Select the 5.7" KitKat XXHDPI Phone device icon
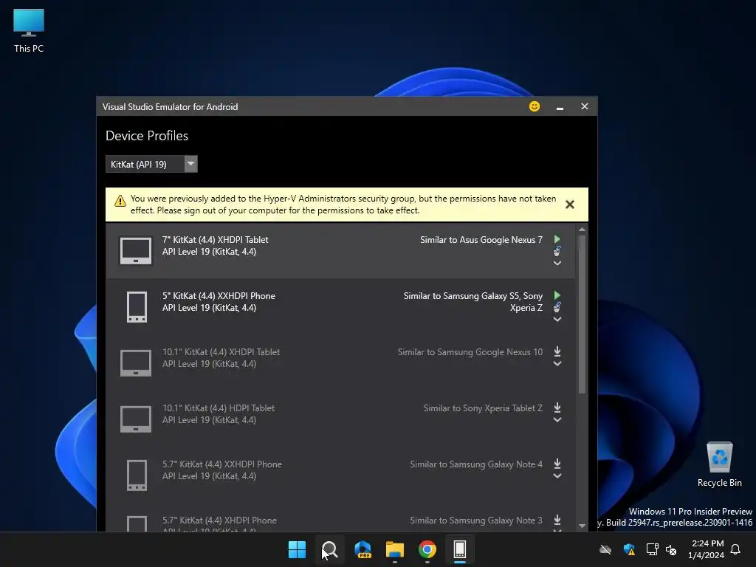 pos(137,475)
